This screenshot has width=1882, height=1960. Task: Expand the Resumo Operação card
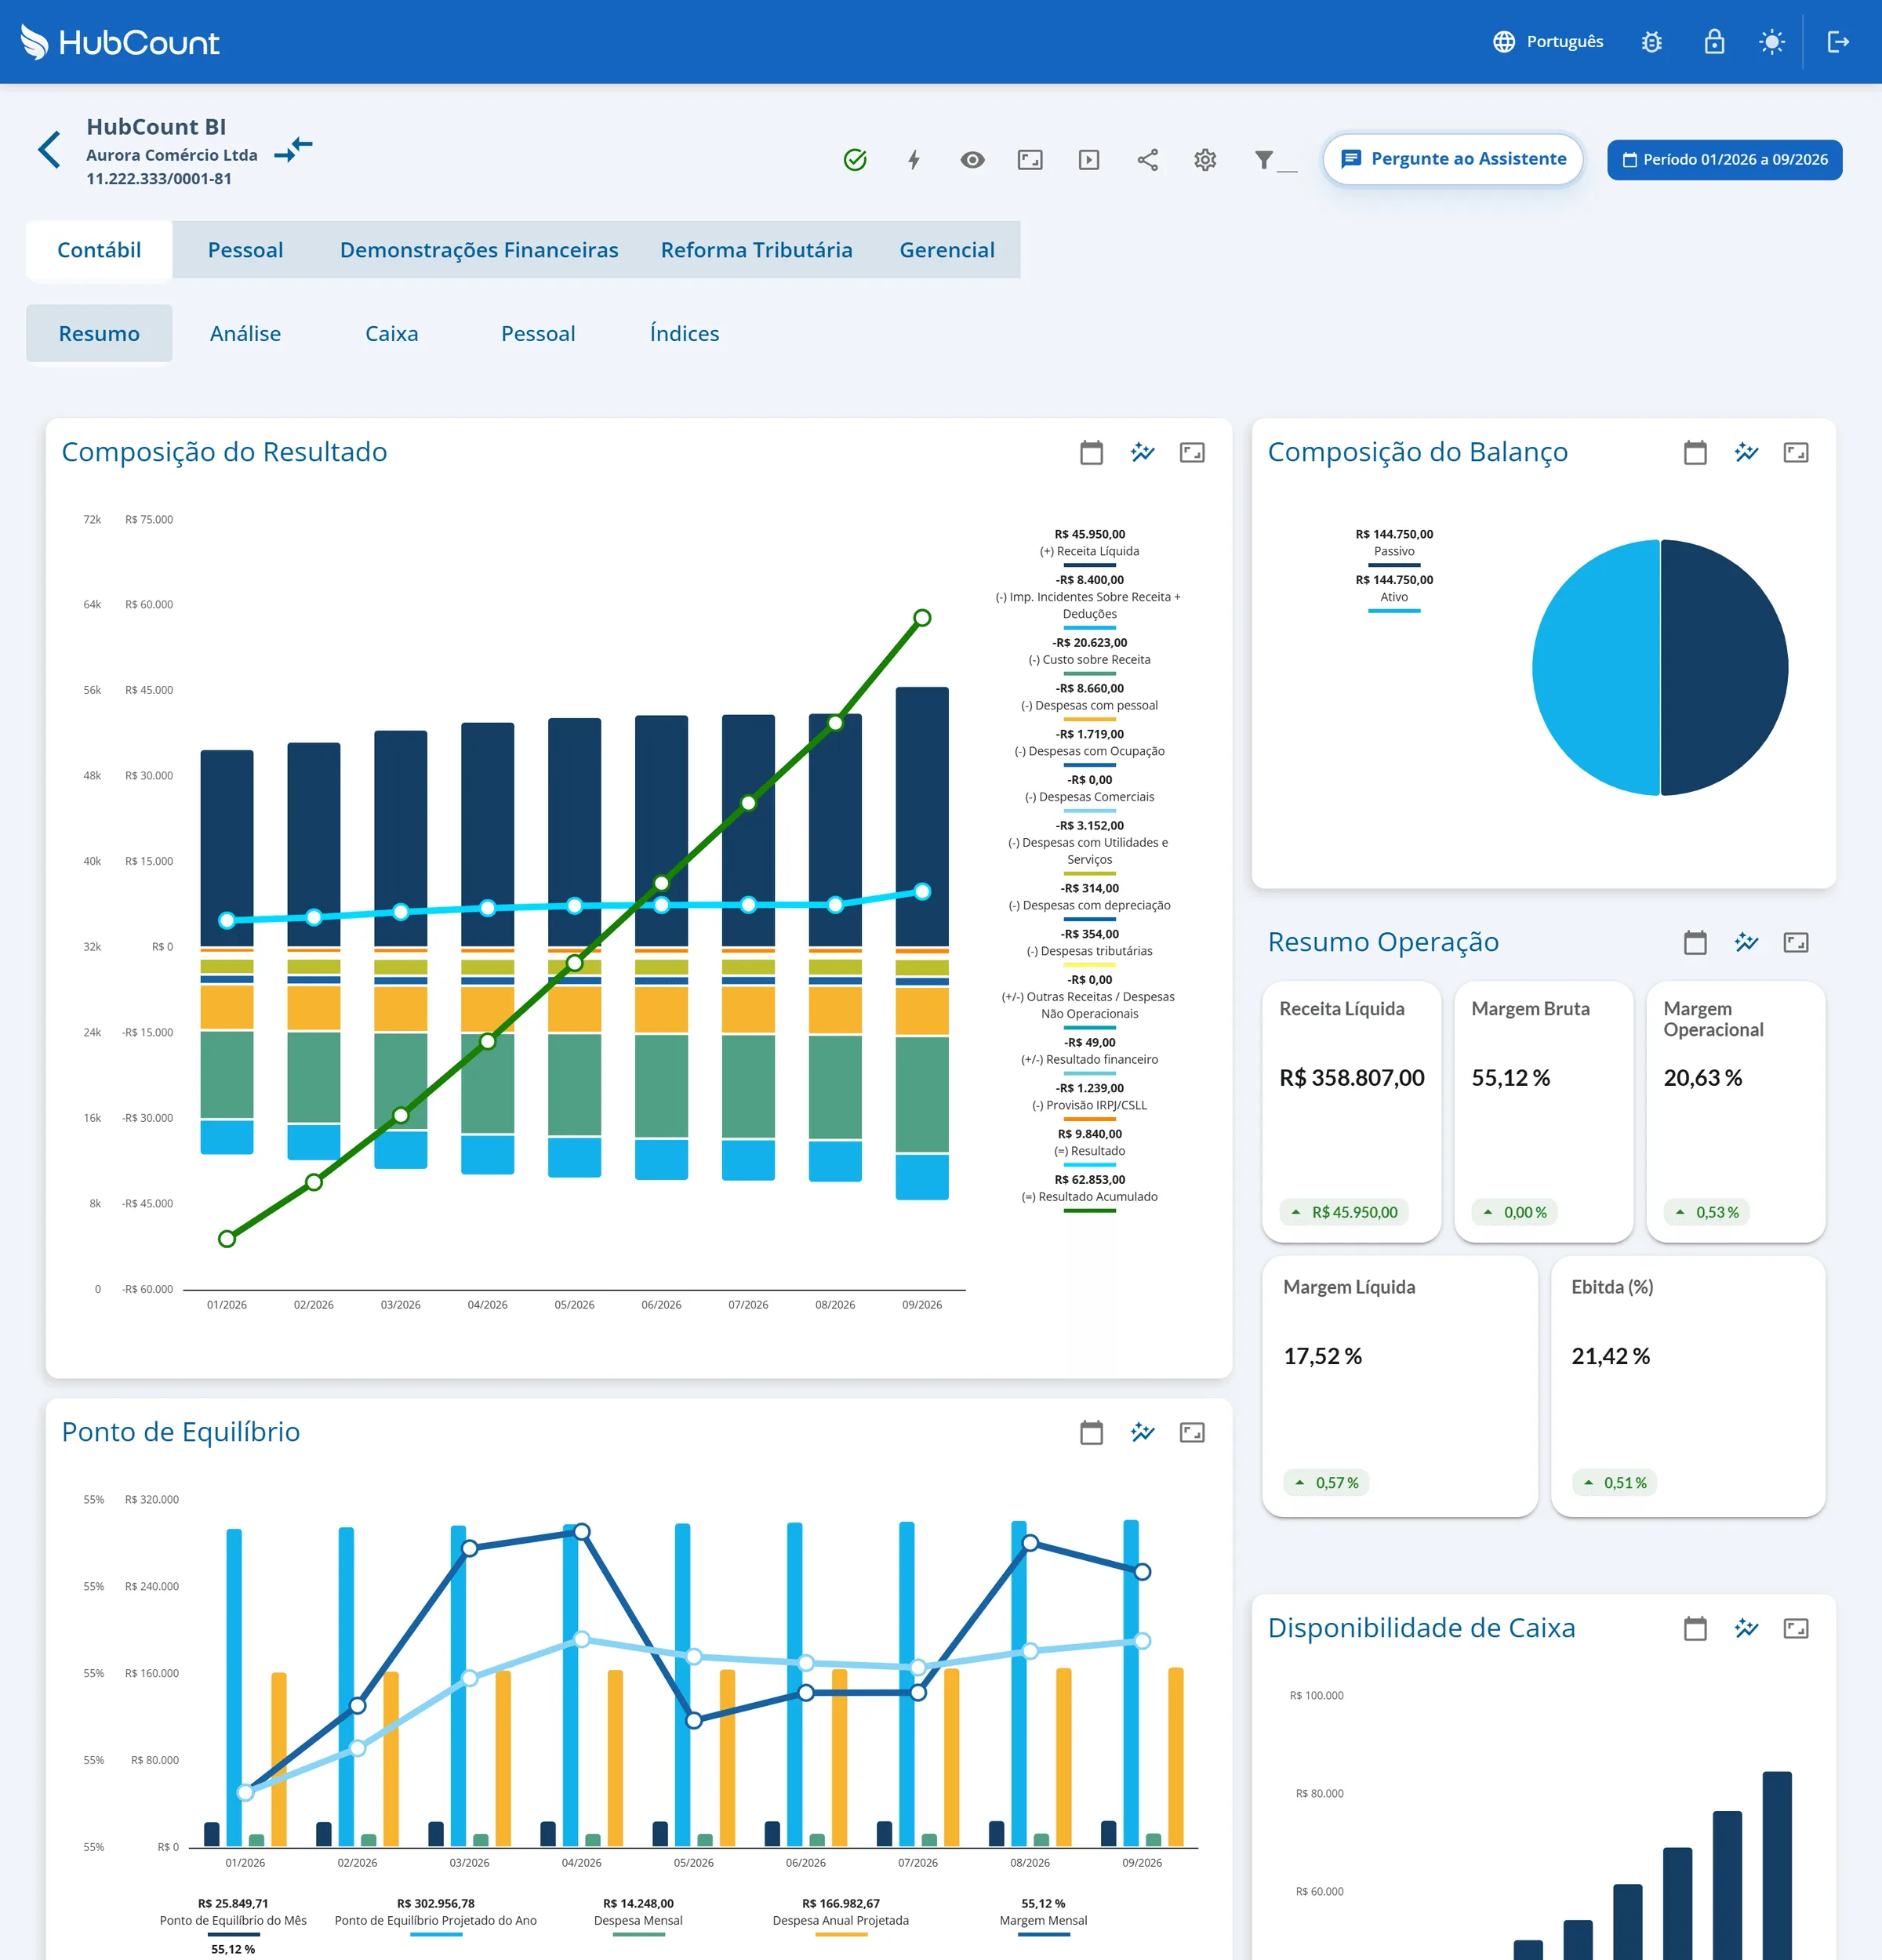pos(1796,942)
